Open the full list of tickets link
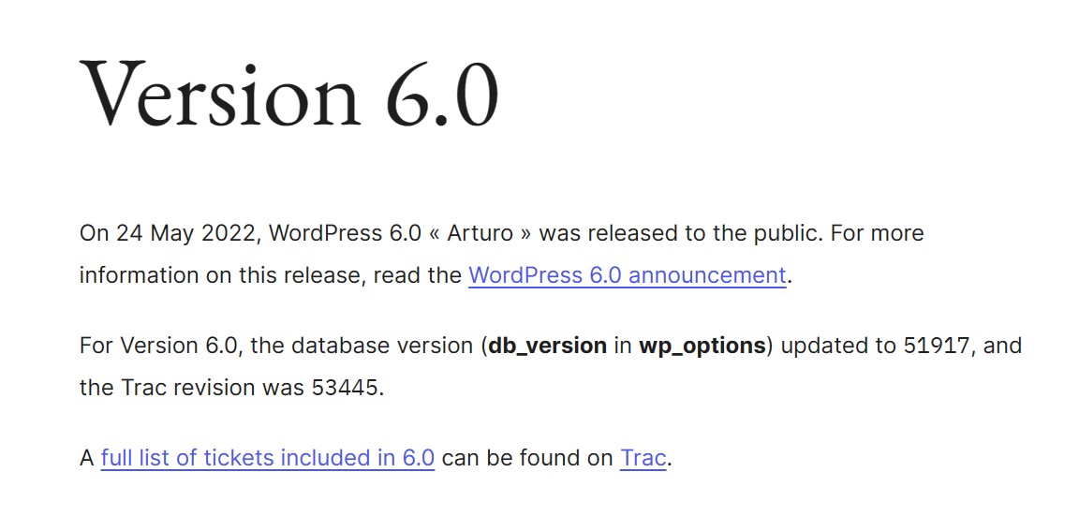 pos(267,458)
